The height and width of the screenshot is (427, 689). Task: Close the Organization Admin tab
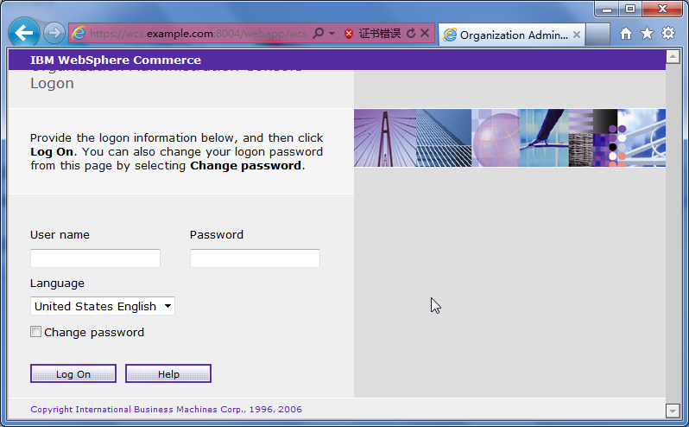[577, 35]
